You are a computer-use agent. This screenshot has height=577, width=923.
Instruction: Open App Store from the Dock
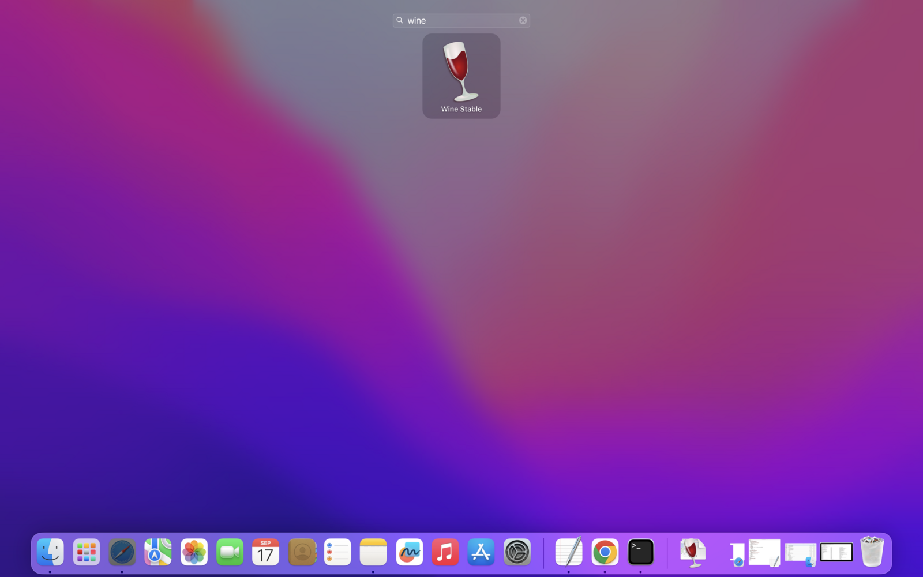tap(481, 552)
